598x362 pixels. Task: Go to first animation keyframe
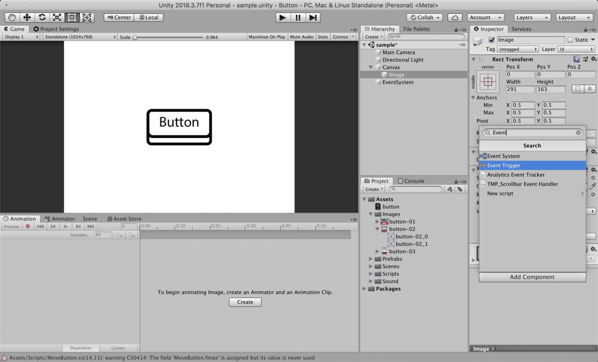coord(40,227)
